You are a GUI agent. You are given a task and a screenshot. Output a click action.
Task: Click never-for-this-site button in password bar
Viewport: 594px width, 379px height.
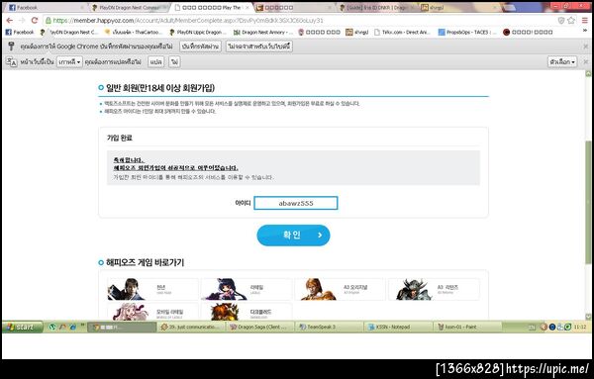coord(259,47)
